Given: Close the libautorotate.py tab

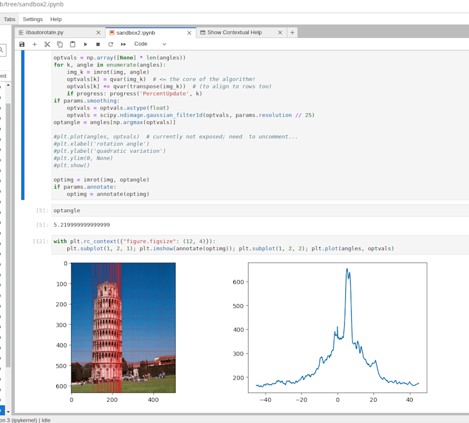Looking at the screenshot, I should click(98, 33).
